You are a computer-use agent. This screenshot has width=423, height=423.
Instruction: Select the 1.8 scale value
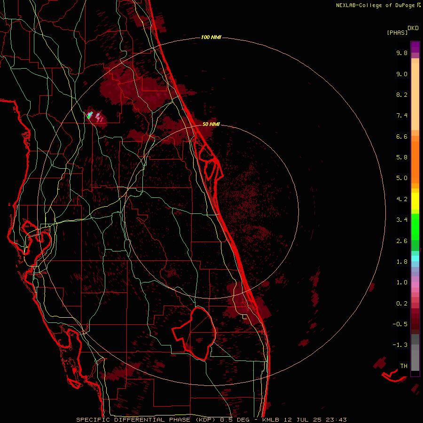(402, 262)
